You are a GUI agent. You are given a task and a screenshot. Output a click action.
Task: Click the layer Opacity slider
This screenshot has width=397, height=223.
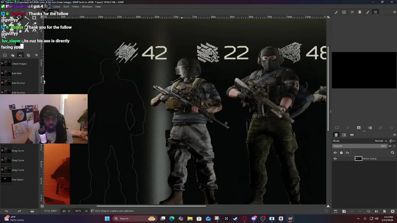click(360, 146)
